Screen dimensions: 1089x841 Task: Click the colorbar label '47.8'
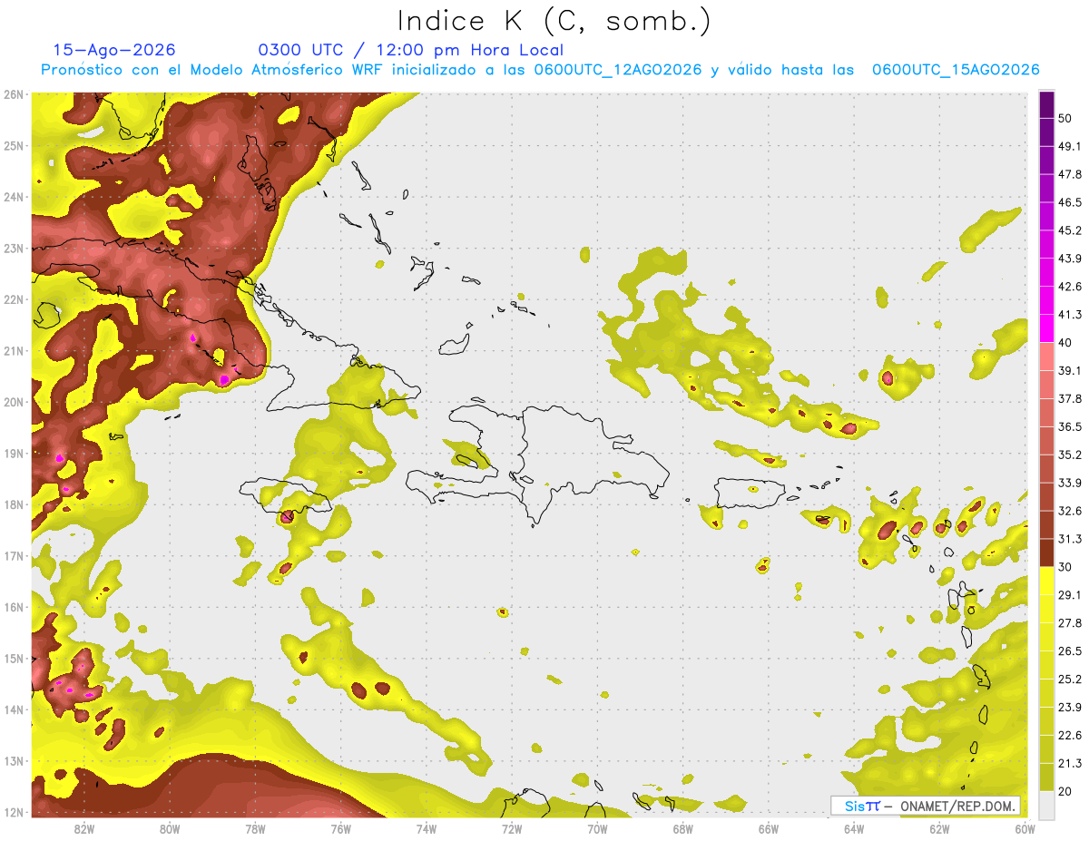point(1069,174)
